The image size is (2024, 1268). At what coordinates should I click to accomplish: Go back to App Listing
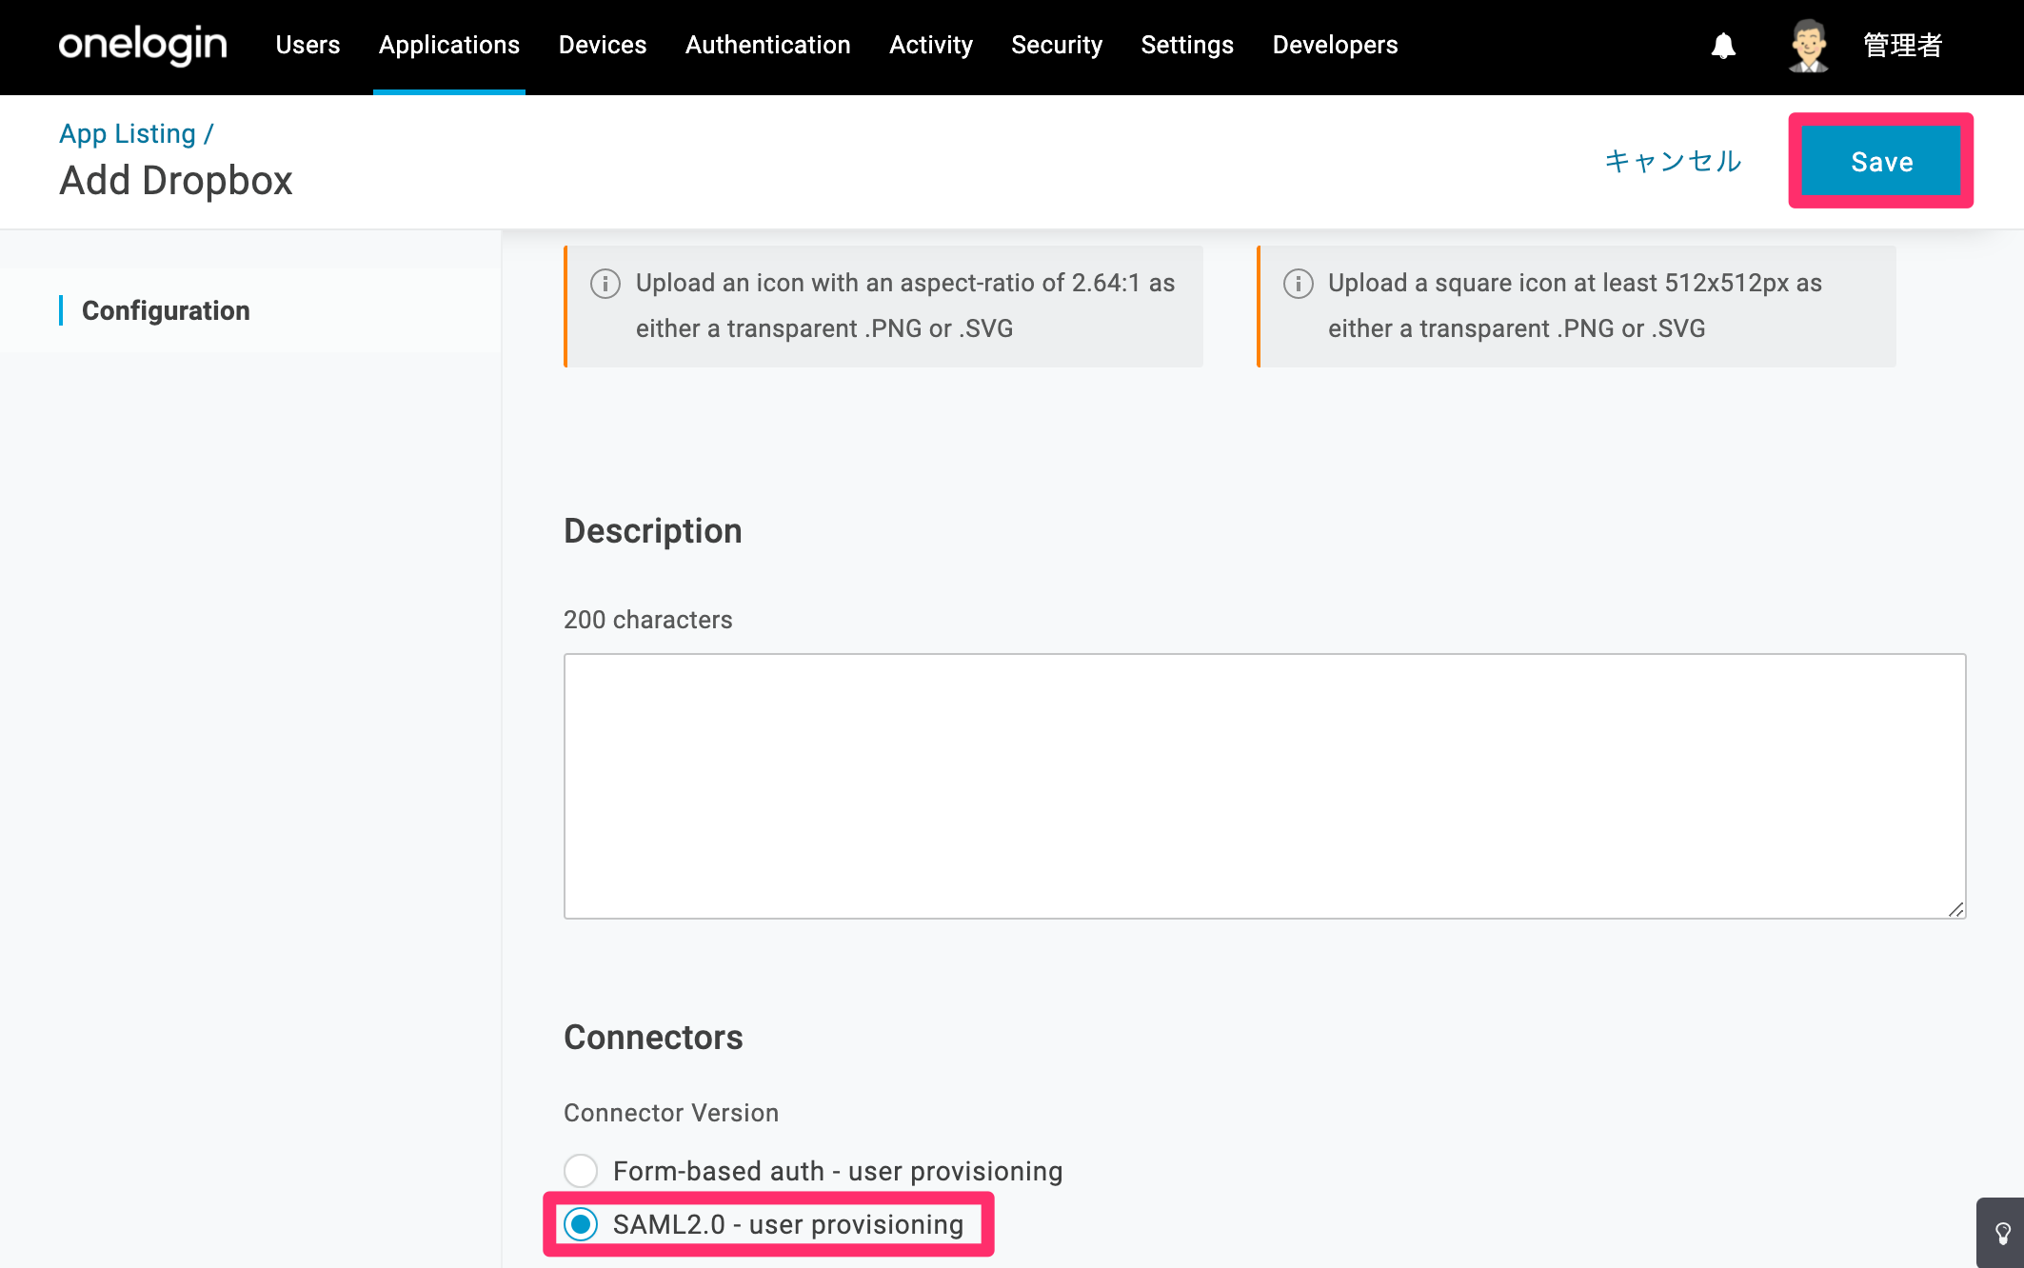point(128,134)
